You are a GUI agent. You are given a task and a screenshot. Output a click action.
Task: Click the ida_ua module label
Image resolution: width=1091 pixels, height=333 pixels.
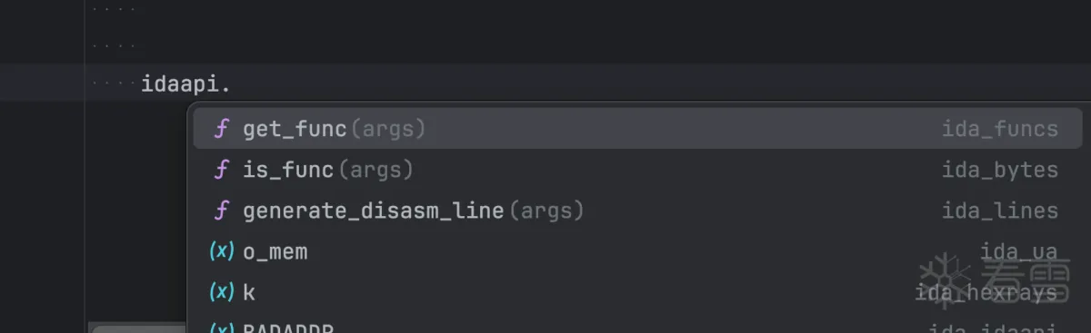[x=1019, y=251]
